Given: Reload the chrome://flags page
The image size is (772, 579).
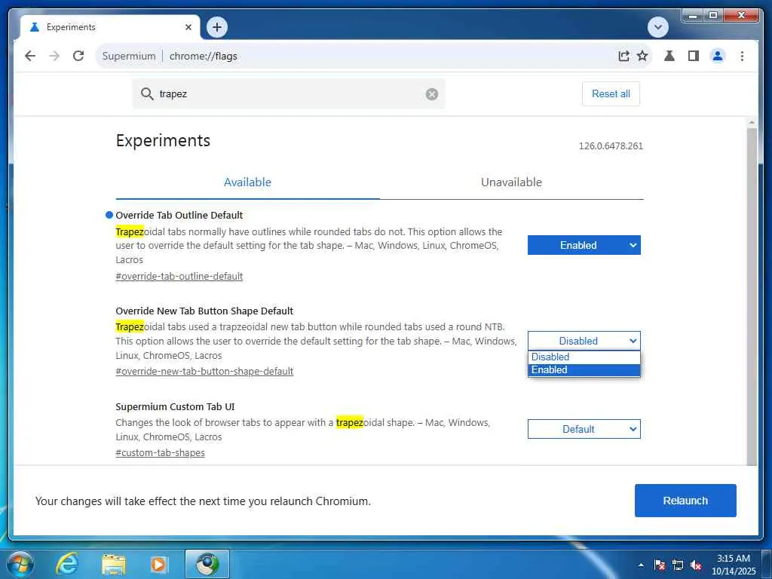Looking at the screenshot, I should 78,56.
